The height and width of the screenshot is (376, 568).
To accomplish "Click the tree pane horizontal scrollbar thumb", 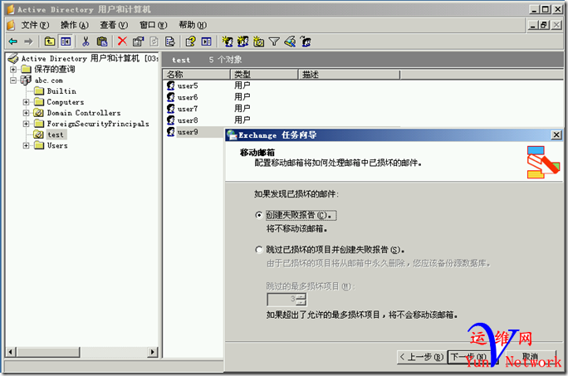I will (48, 352).
